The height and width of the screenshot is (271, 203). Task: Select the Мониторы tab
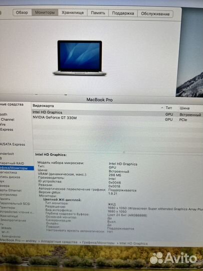[x=45, y=13]
